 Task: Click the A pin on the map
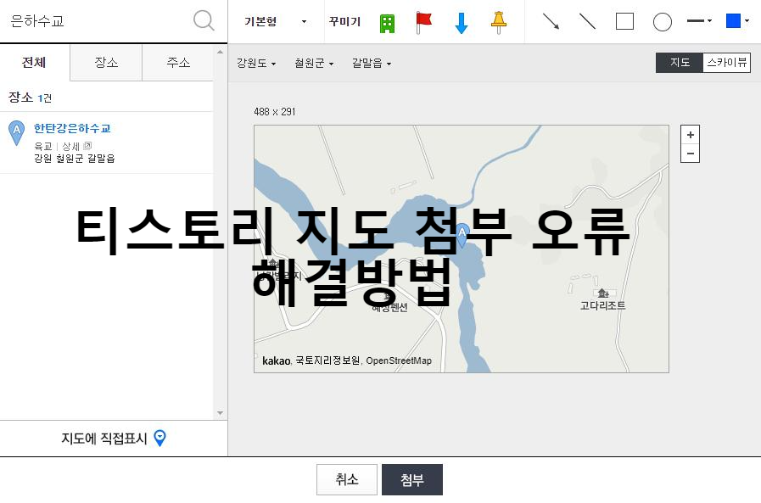(x=462, y=235)
